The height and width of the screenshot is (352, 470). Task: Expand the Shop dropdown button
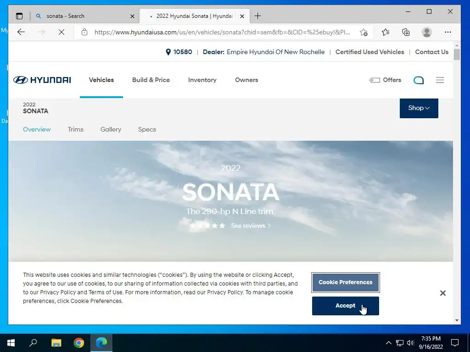[x=419, y=108]
